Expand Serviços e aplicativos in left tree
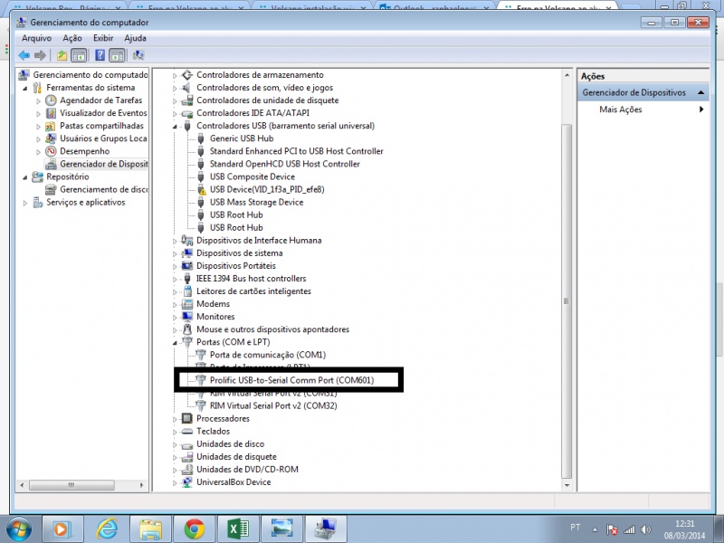The height and width of the screenshot is (543, 724). coord(25,202)
